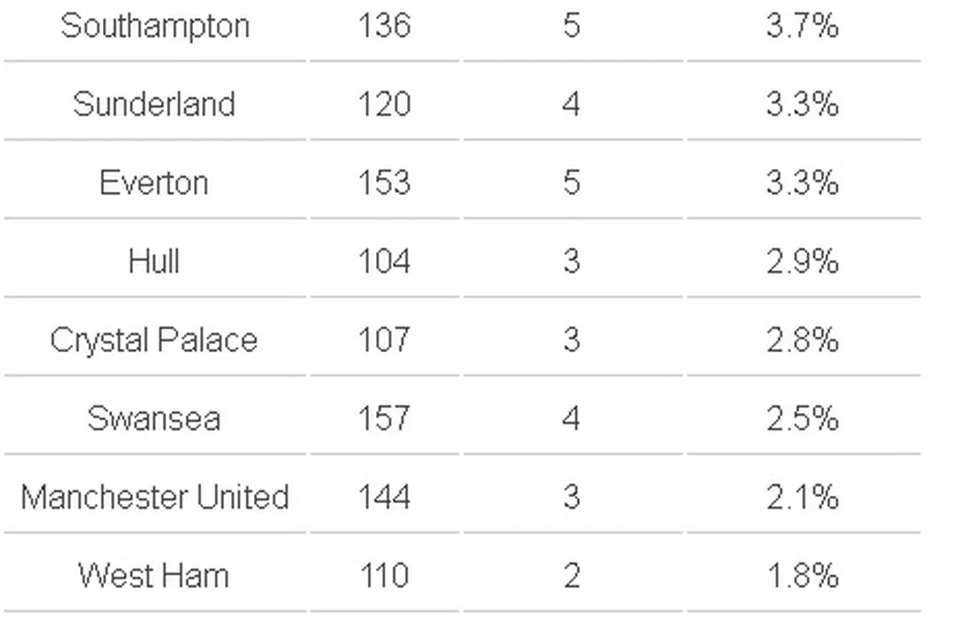The width and height of the screenshot is (956, 637).
Task: Click the Manchester United team name
Action: 154,497
